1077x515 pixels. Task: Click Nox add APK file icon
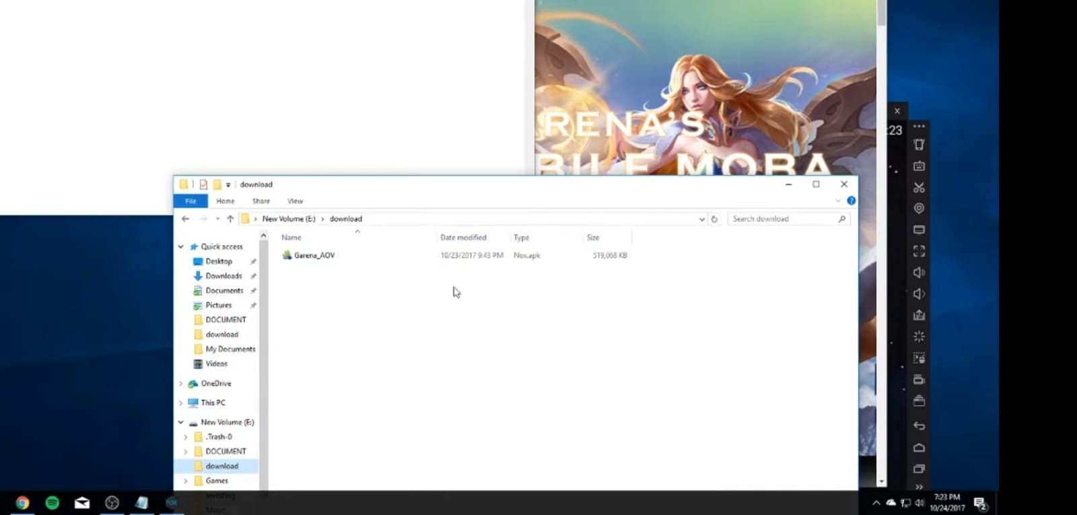[919, 315]
